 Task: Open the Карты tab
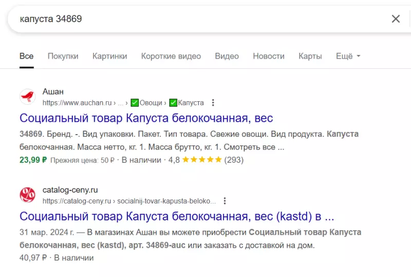coord(310,56)
